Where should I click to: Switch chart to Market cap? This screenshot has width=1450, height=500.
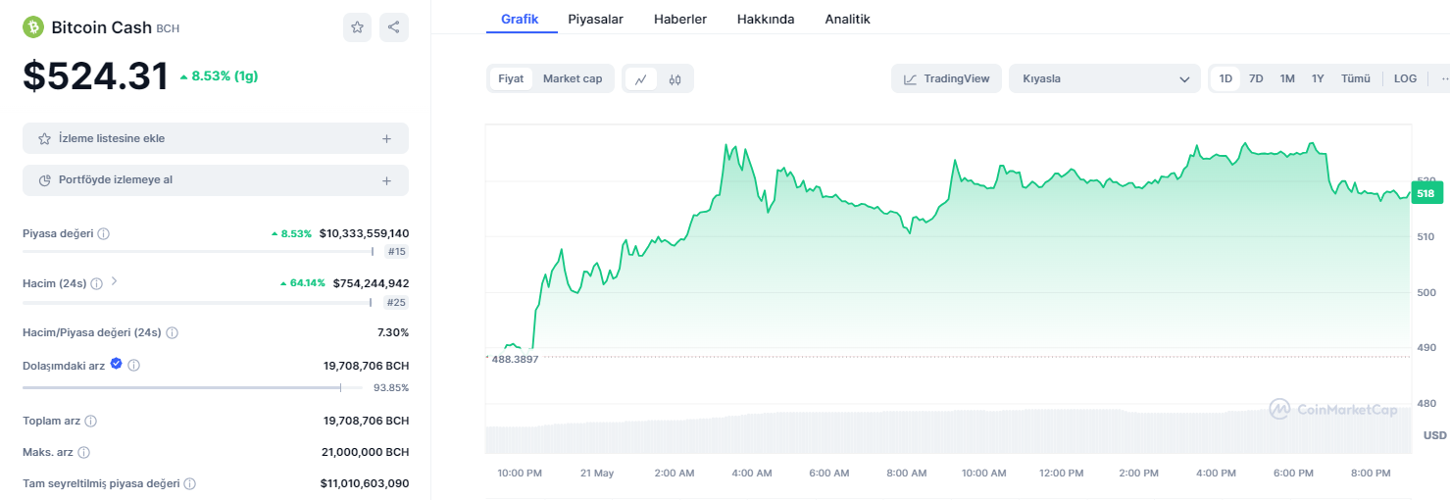click(573, 78)
